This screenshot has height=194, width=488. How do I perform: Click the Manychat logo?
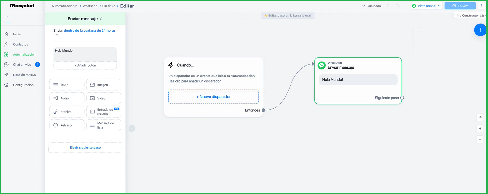coord(22,6)
